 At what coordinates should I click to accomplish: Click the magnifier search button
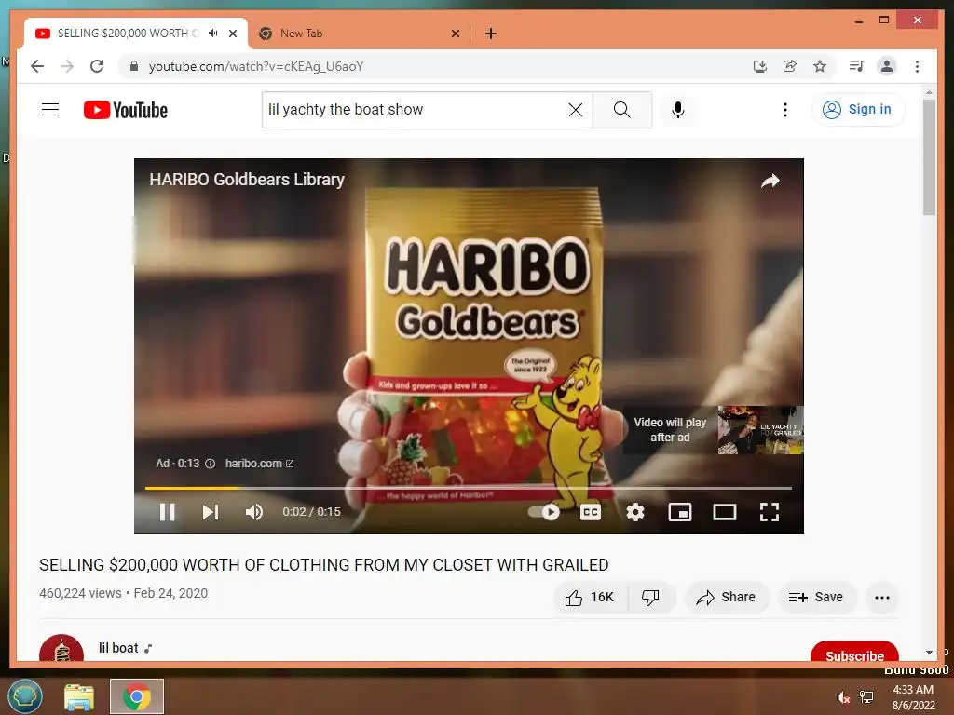coord(621,110)
